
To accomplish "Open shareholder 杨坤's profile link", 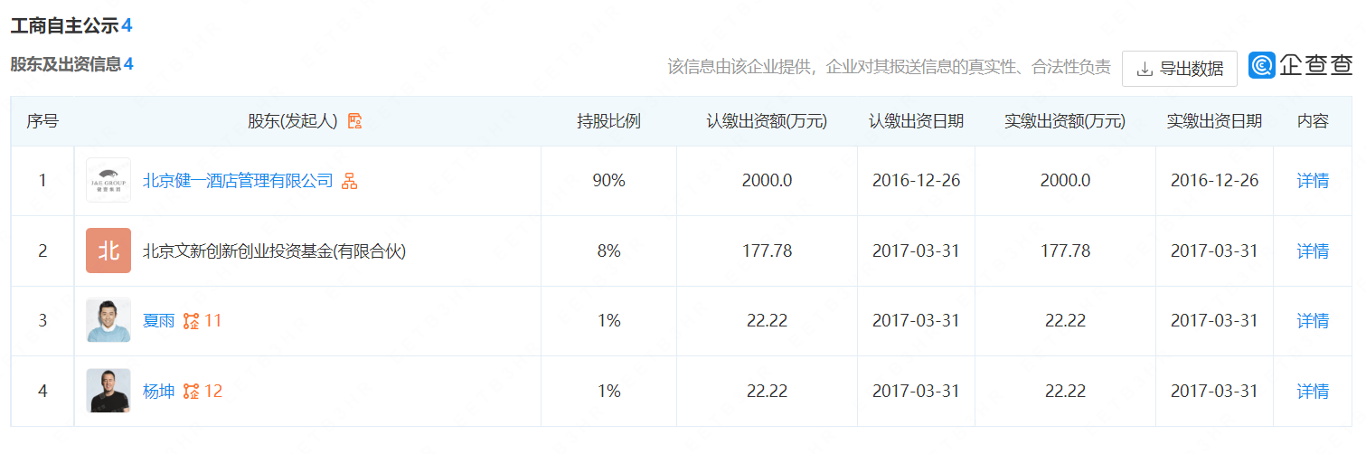I will click(158, 392).
